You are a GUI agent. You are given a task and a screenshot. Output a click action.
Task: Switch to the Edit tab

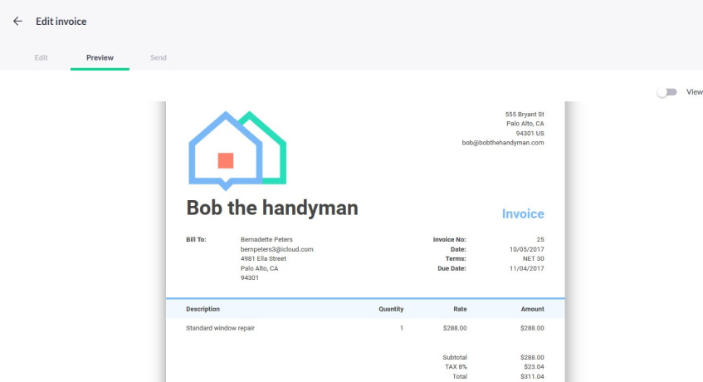point(41,57)
